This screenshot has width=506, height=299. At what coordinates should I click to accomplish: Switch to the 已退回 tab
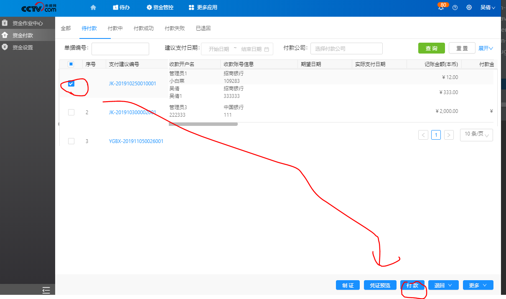(x=203, y=28)
